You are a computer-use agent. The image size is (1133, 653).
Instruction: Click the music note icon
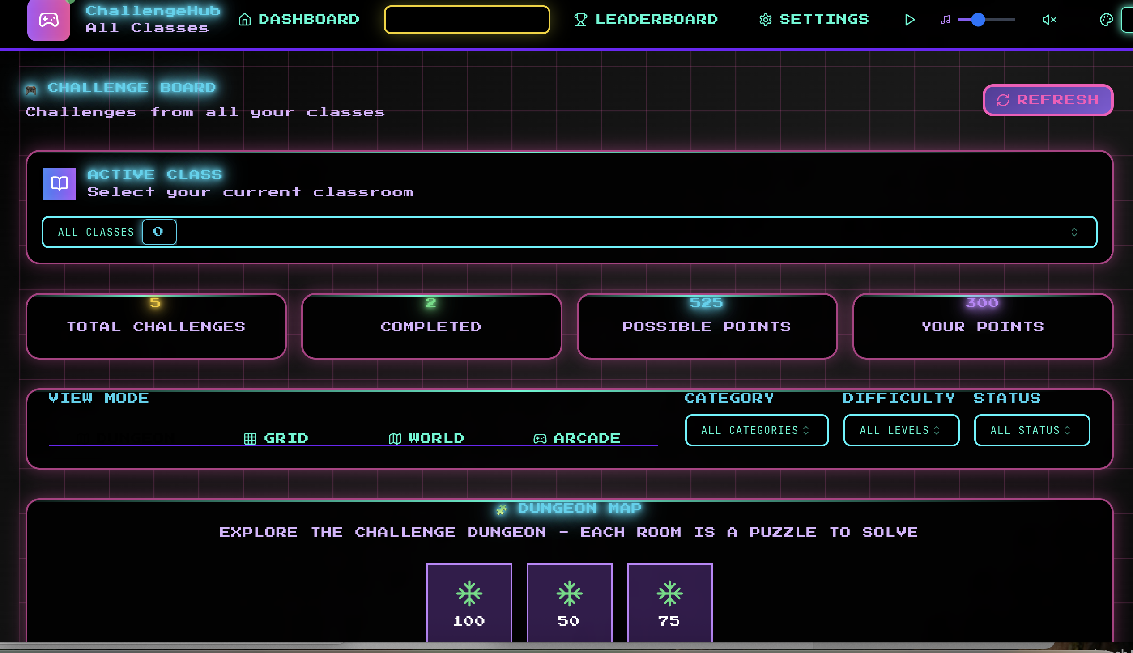[946, 20]
